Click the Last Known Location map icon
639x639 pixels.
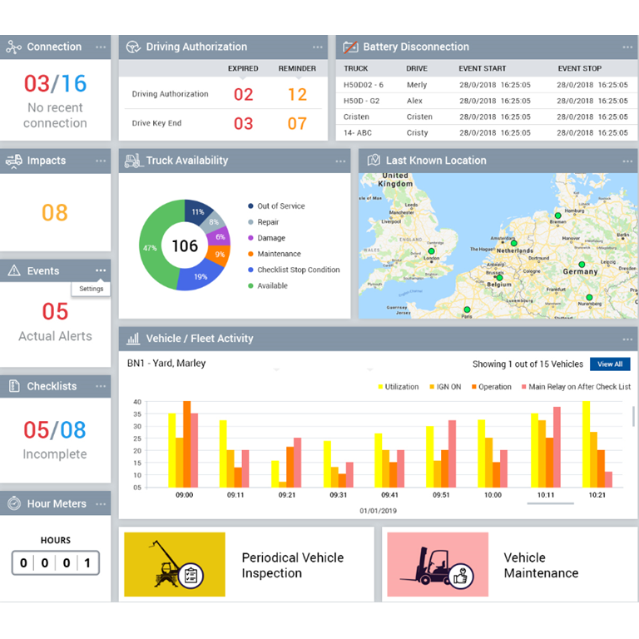pyautogui.click(x=374, y=161)
